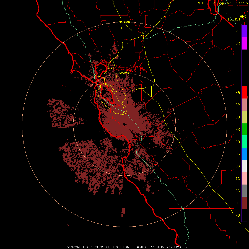249x249 pixels.
Task: Click the 'HHC' product code text
Action: point(243,17)
